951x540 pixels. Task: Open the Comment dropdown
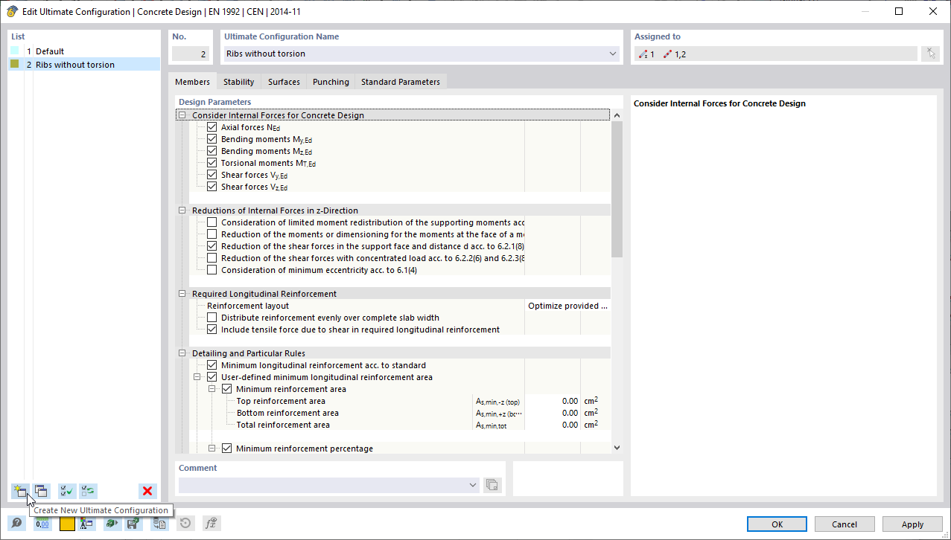pyautogui.click(x=473, y=485)
